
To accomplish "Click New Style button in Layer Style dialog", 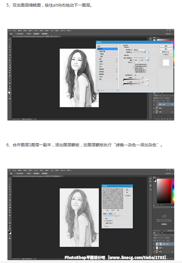I will (x=166, y=52).
